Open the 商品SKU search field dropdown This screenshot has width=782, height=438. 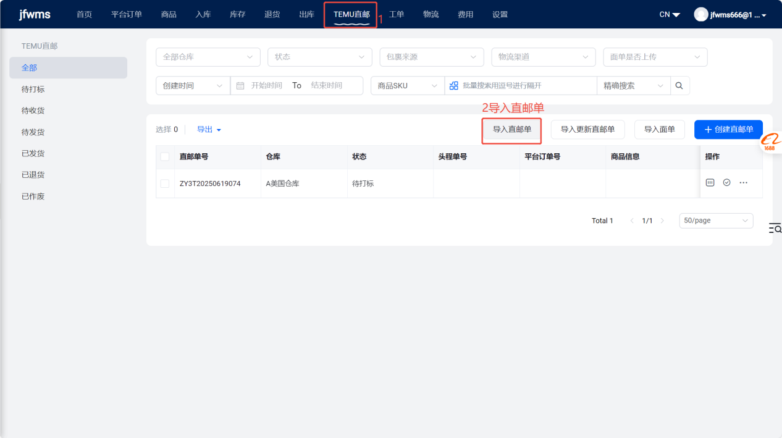[x=408, y=85]
